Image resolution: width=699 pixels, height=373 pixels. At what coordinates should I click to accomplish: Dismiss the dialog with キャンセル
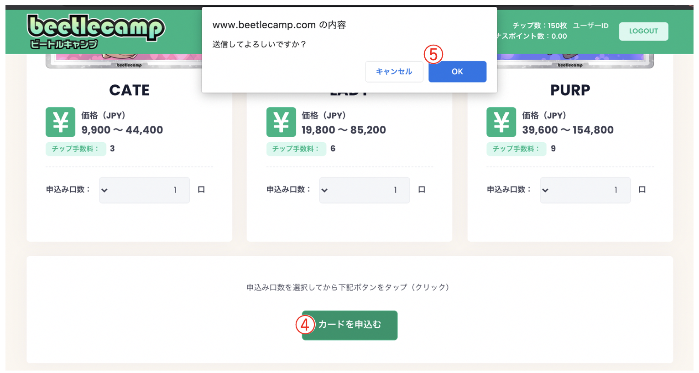[394, 72]
